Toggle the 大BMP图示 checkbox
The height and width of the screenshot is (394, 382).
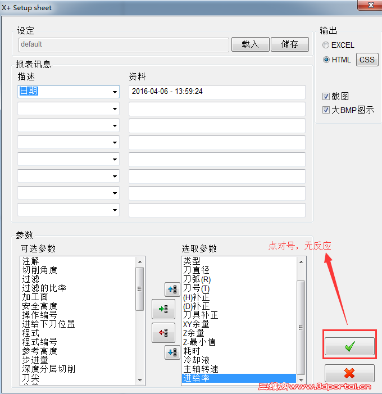pyautogui.click(x=326, y=110)
